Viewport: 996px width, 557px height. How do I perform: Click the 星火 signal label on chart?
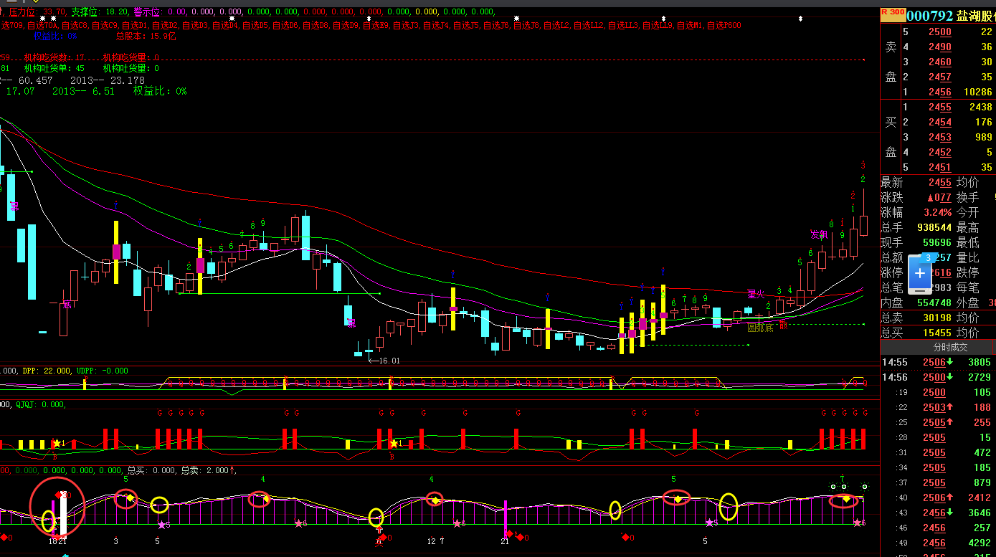756,294
